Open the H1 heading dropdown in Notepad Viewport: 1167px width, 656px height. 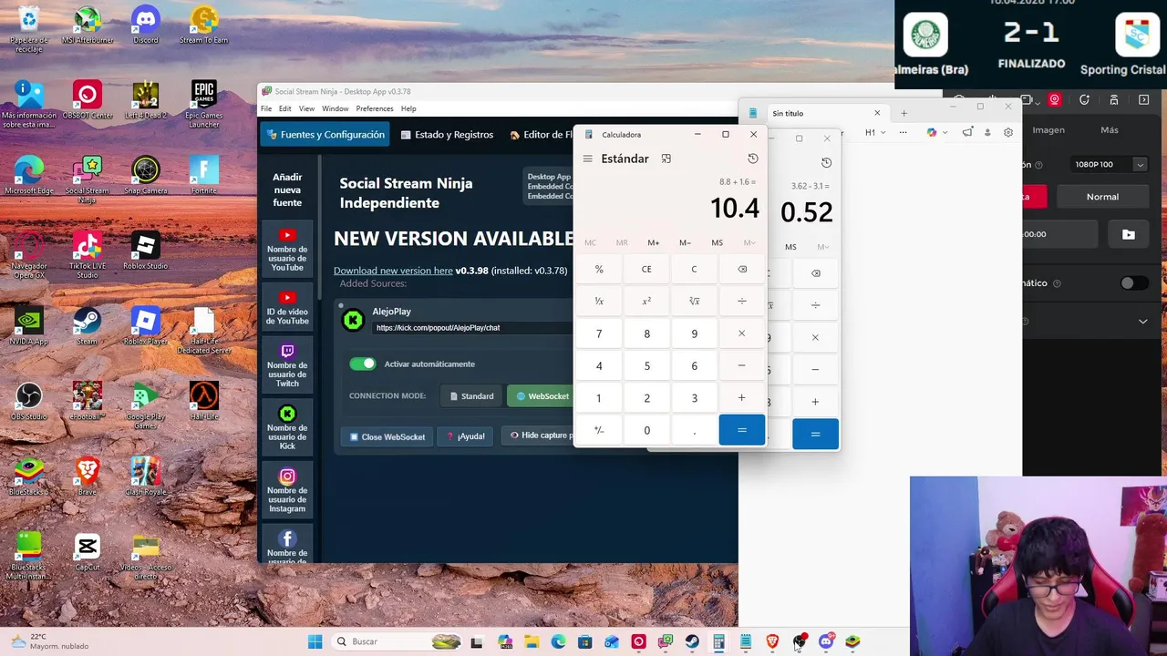tap(875, 132)
